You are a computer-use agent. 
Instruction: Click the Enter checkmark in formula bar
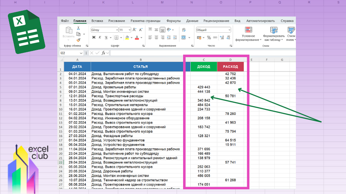tap(97, 53)
